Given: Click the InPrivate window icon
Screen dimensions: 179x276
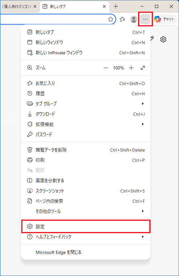Looking at the screenshot, I should point(30,53).
